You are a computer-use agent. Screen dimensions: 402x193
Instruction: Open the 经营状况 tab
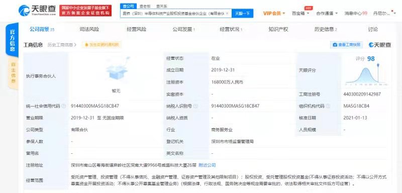(x=231, y=30)
